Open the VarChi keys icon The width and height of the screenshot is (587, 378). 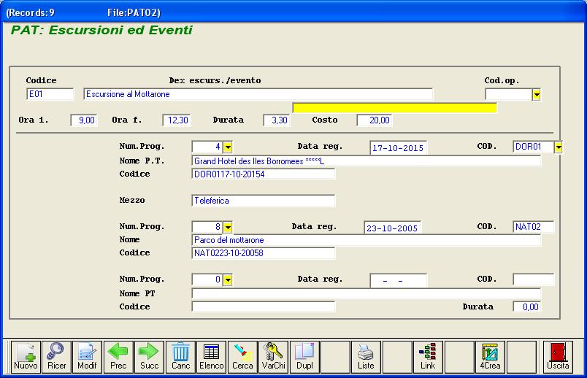pos(274,357)
